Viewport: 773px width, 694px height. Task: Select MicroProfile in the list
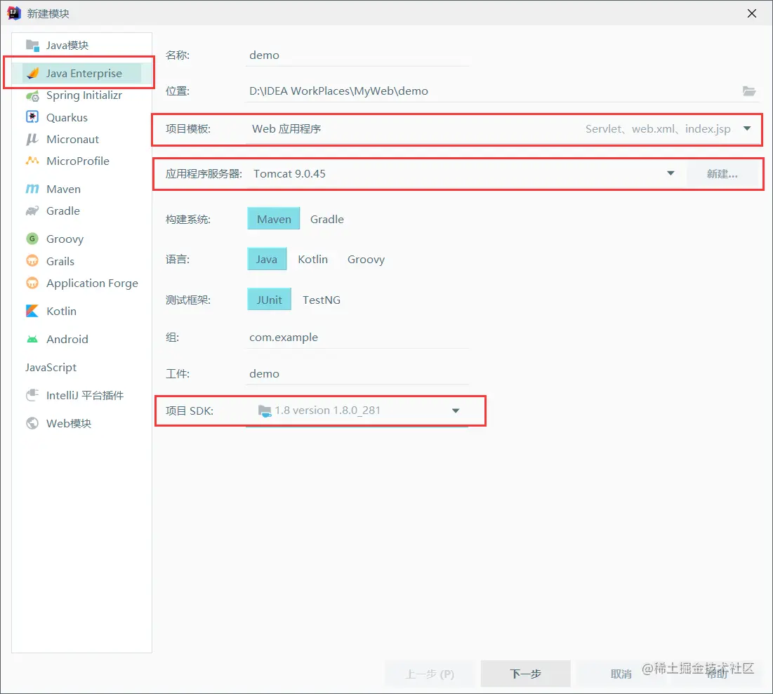click(x=82, y=161)
